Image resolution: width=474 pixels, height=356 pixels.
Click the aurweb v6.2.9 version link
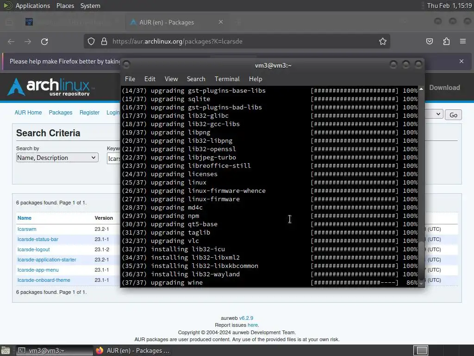pyautogui.click(x=246, y=318)
